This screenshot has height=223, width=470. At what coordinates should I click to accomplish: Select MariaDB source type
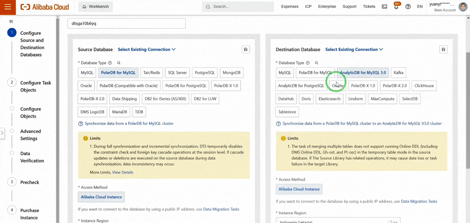[x=120, y=112]
